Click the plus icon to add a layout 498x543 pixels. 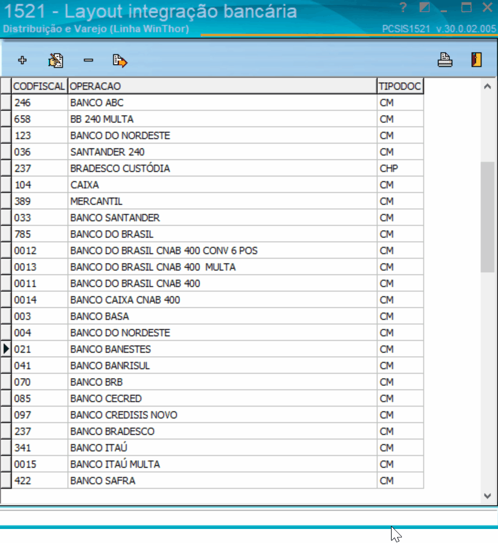coord(22,60)
